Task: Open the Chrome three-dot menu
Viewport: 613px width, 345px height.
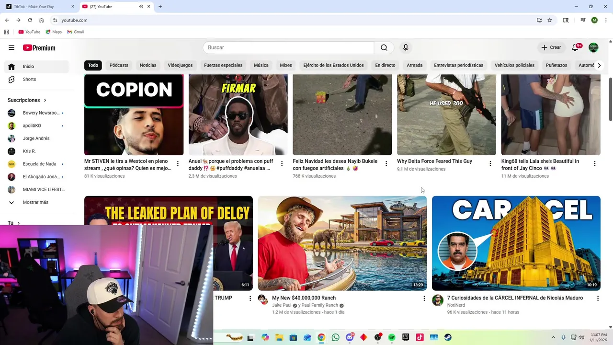Action: 605,20
